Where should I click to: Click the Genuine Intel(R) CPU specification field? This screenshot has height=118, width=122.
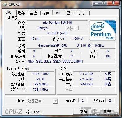71,45
